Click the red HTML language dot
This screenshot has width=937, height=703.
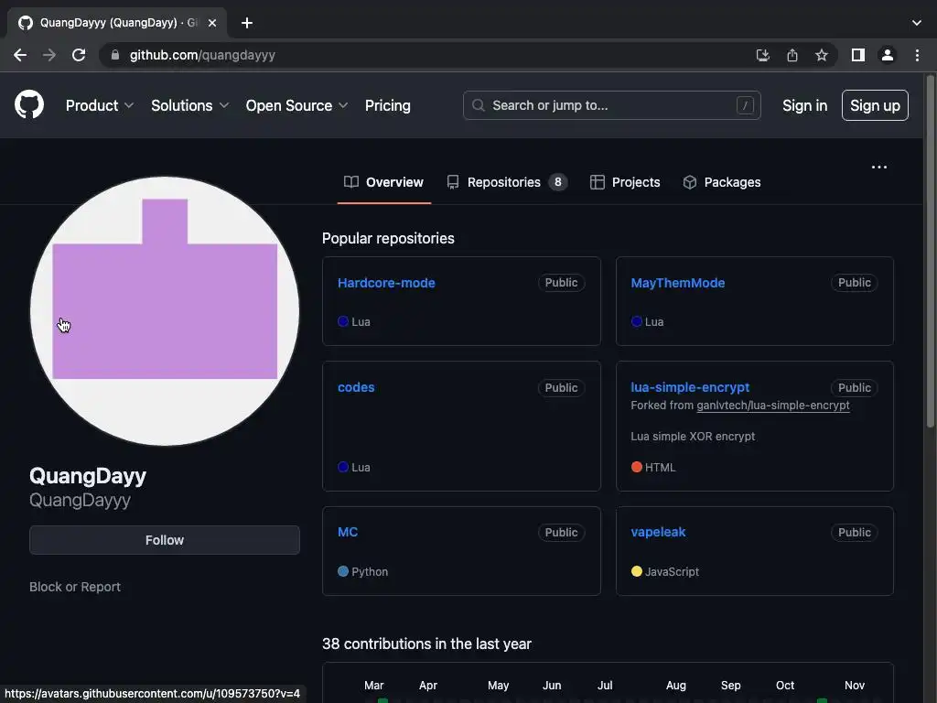[x=637, y=467]
